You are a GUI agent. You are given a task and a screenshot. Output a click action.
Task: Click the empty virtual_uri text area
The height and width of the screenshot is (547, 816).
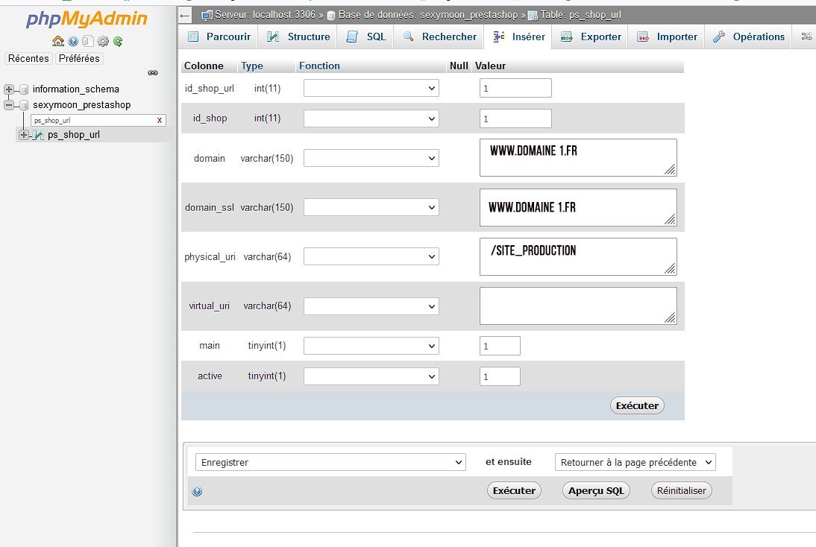[x=578, y=306]
